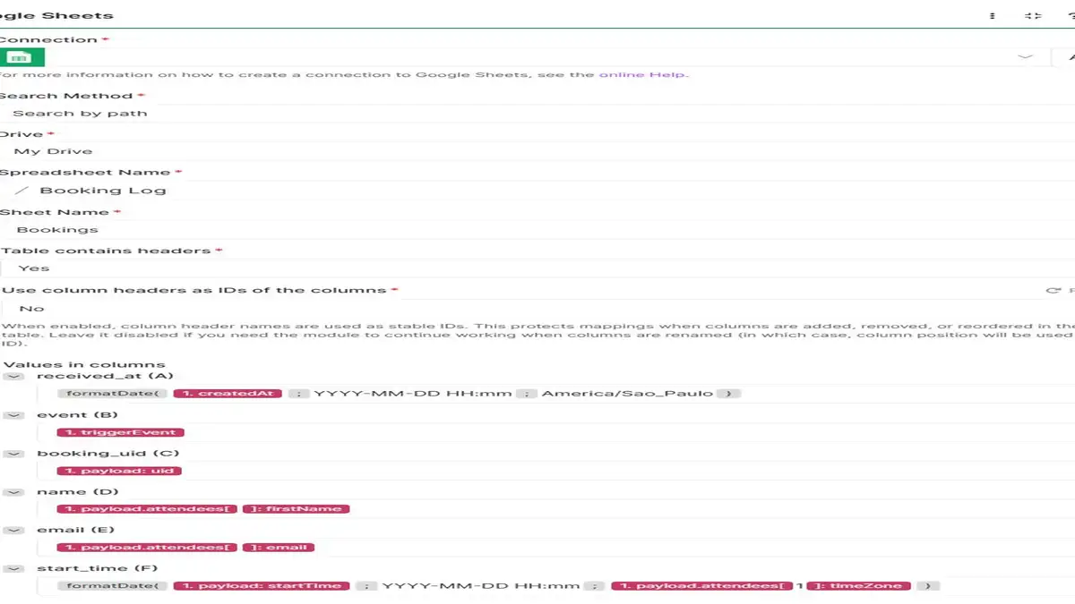Click the collapse-arrows icon in the header

[1033, 15]
